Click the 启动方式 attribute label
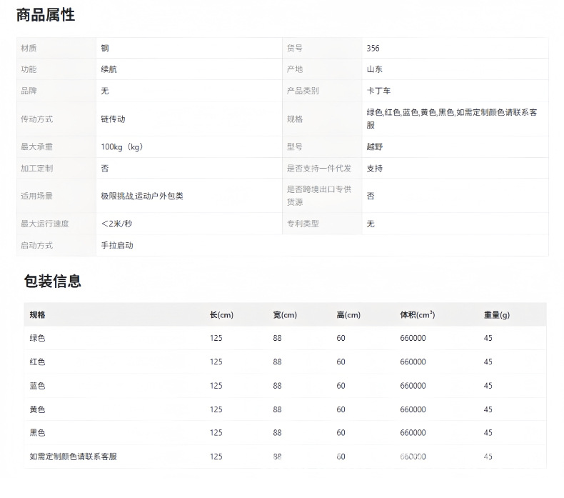564x498 pixels. (36, 245)
